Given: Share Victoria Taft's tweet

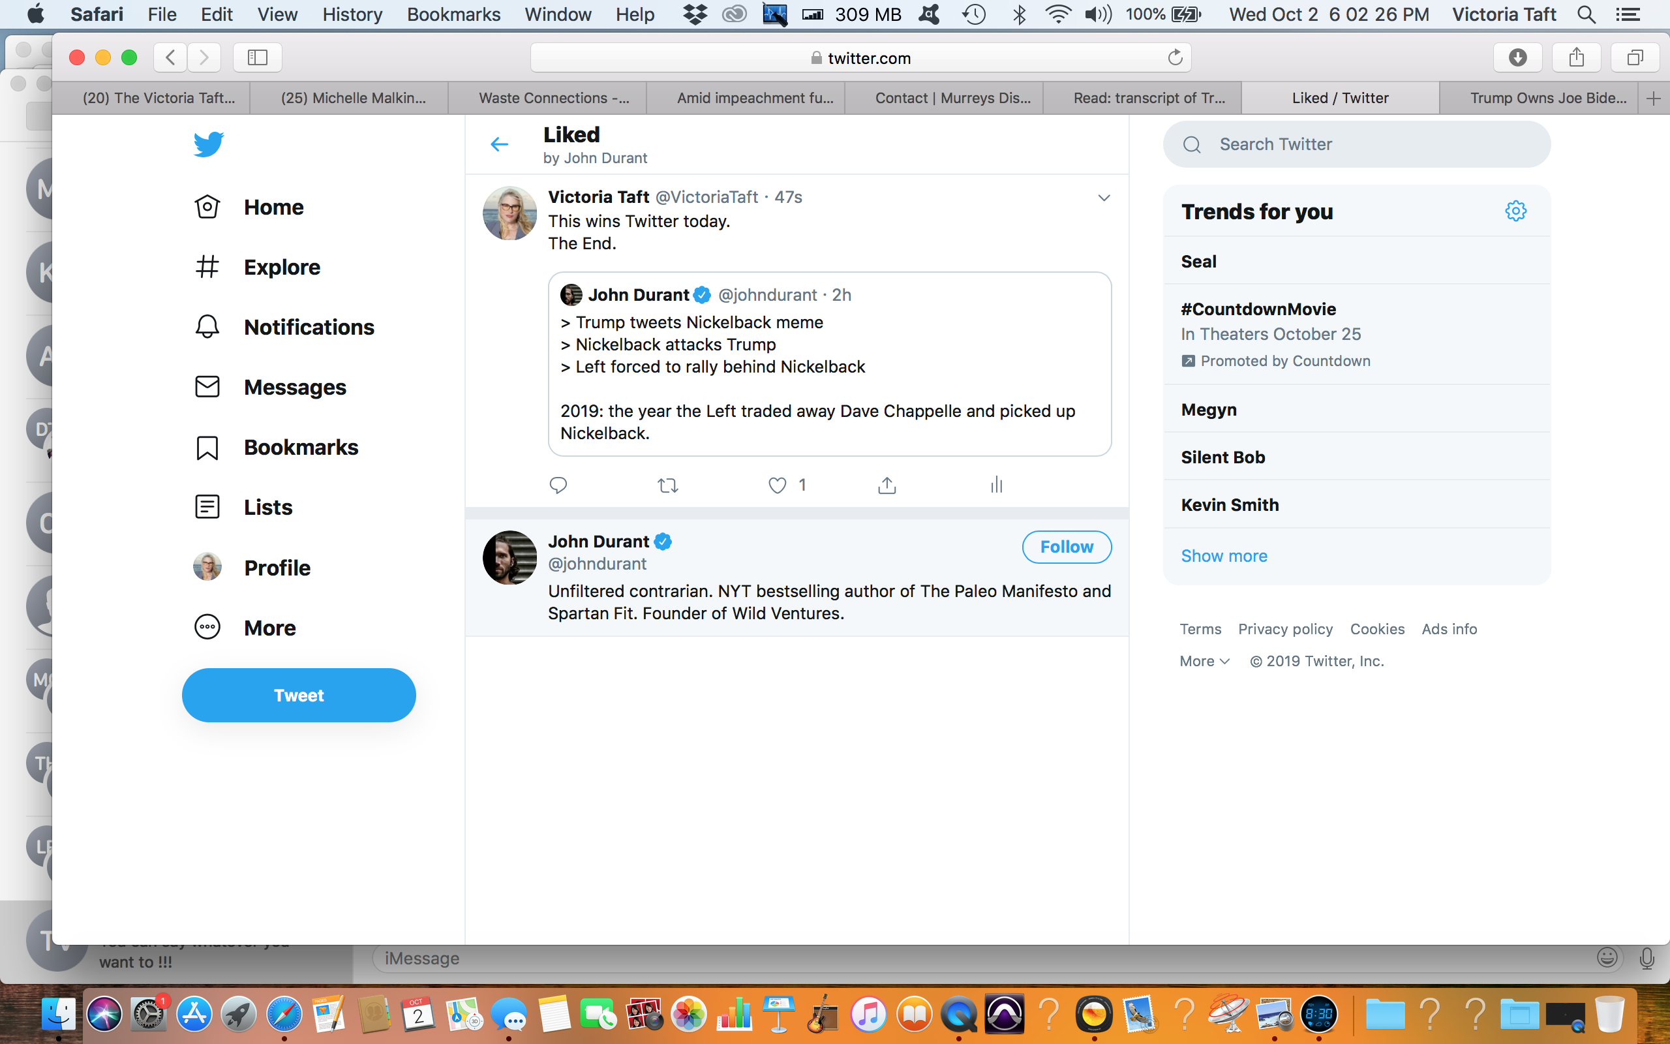Looking at the screenshot, I should pyautogui.click(x=887, y=485).
